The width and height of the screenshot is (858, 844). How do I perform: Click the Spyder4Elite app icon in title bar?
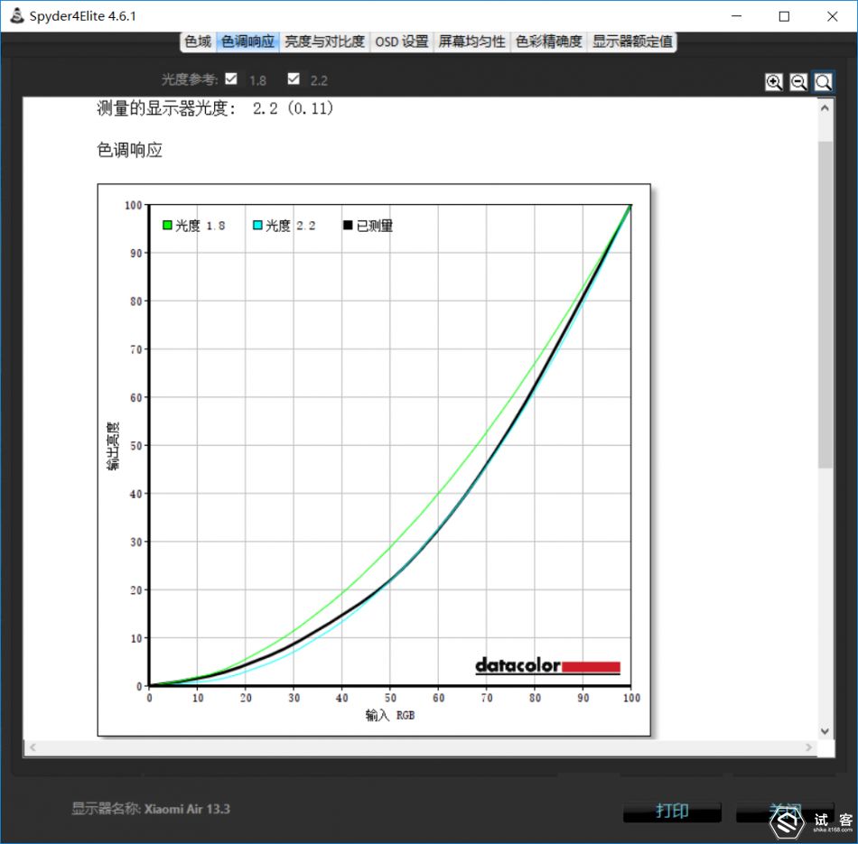click(x=16, y=16)
